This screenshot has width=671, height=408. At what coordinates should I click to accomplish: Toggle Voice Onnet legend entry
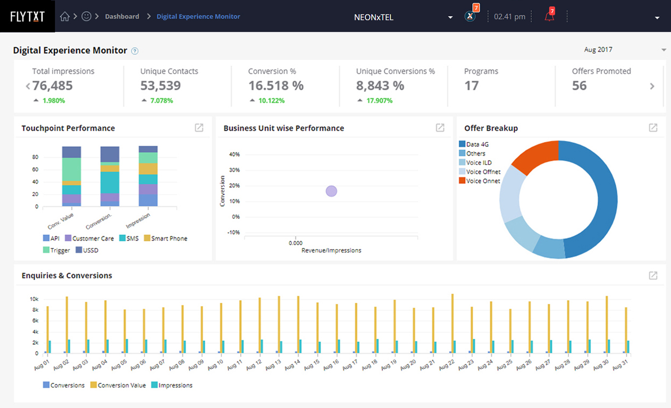click(x=479, y=181)
